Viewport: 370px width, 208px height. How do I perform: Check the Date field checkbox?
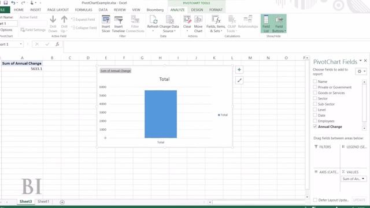(x=314, y=116)
